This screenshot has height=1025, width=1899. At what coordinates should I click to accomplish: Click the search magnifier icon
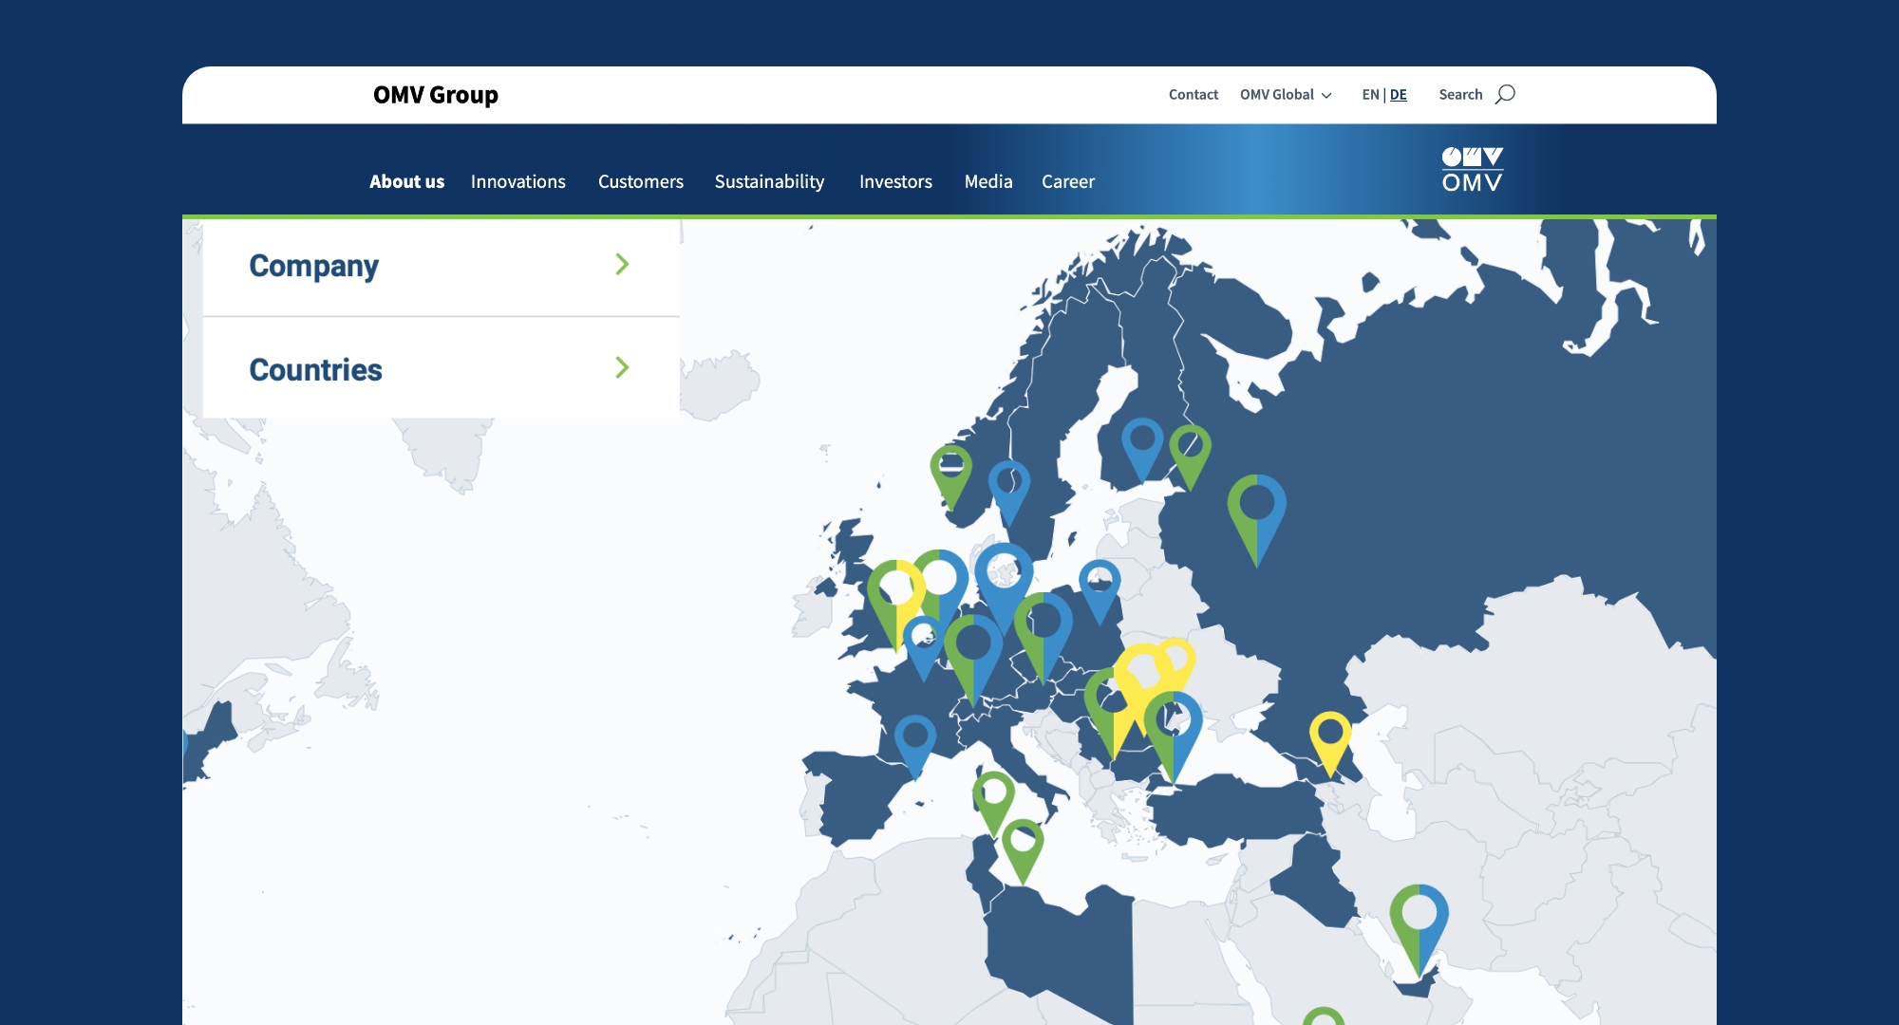1505,94
